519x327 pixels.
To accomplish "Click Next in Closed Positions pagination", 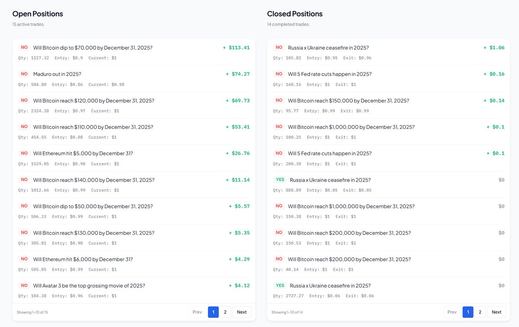I will [x=497, y=312].
